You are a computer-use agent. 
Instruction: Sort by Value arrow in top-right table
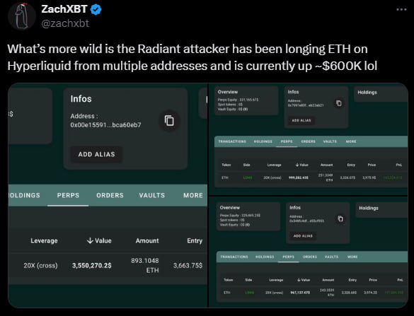pyautogui.click(x=297, y=165)
